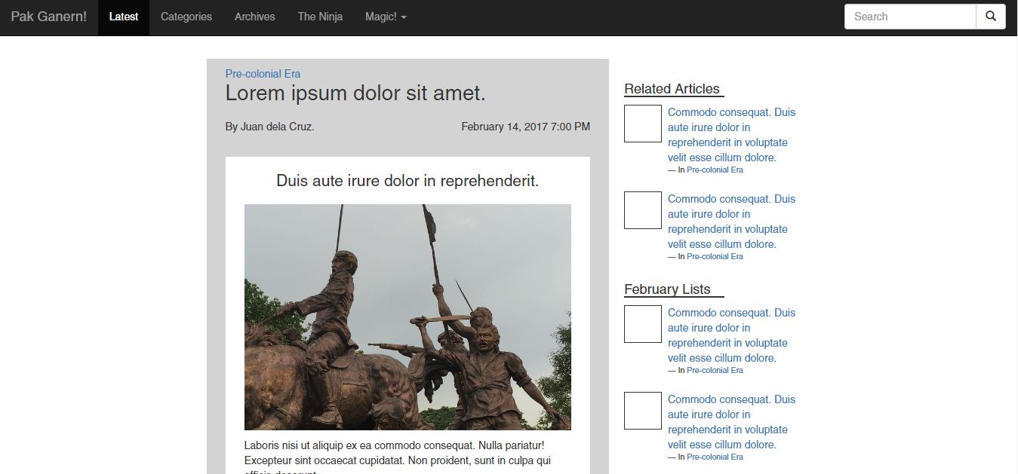The width and height of the screenshot is (1018, 474).
Task: Click Pre-colonial Era under first related article
Action: 715,170
